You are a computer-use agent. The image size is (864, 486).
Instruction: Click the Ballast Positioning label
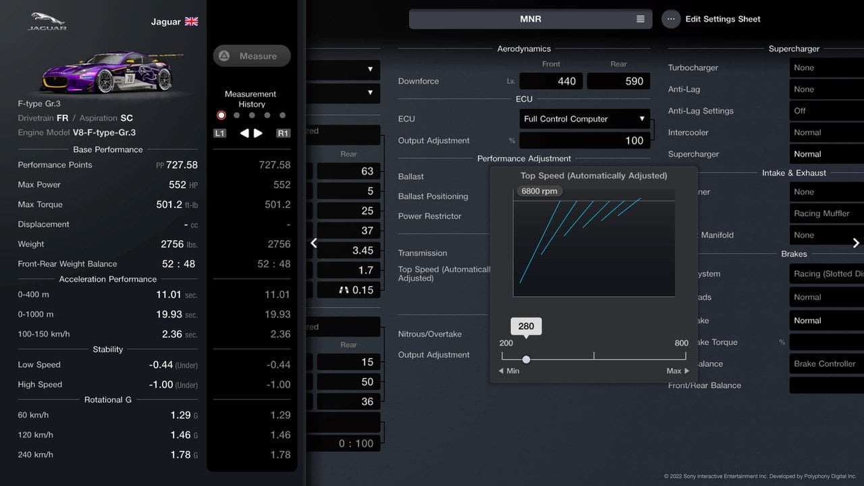coord(433,196)
